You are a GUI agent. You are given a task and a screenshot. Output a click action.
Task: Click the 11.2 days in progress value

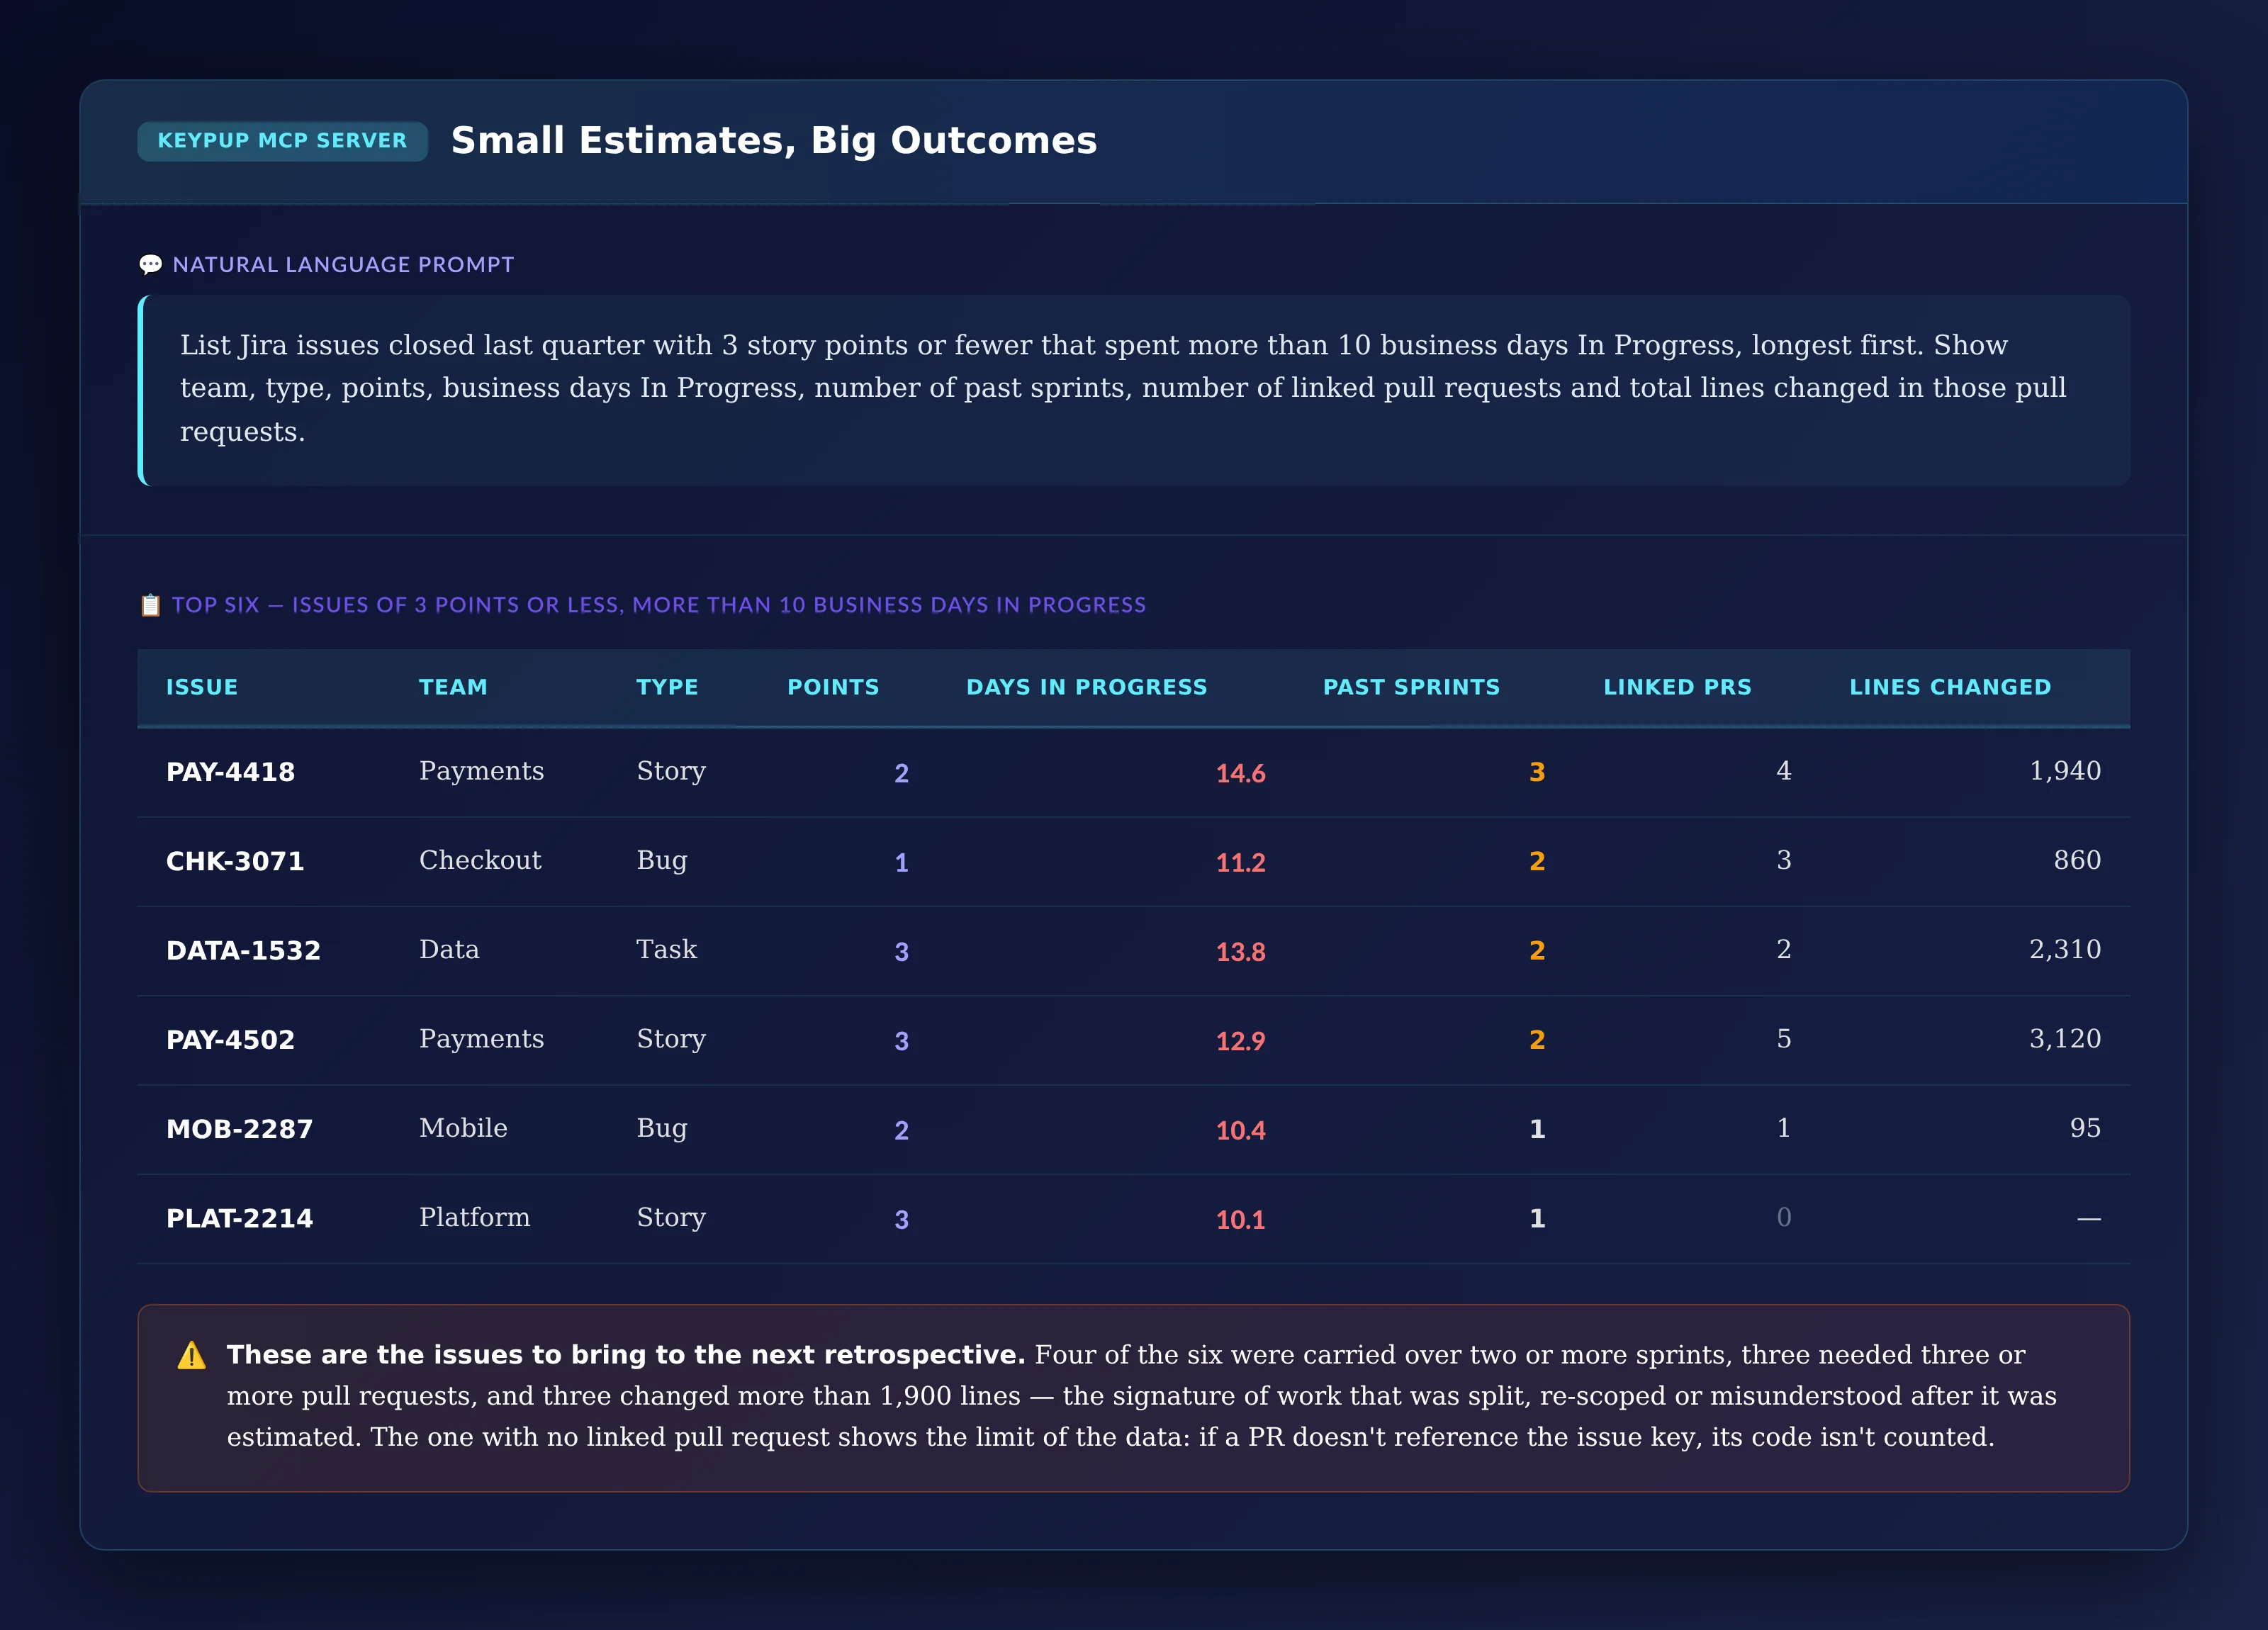coord(1240,862)
